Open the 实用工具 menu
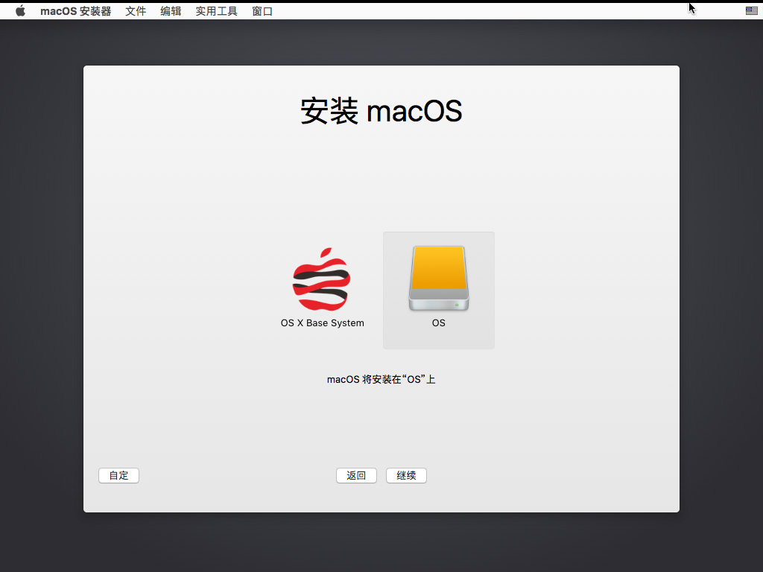The image size is (763, 572). click(x=217, y=11)
